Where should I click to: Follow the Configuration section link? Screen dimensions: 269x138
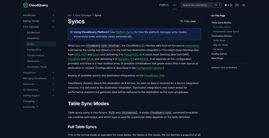(x=149, y=68)
